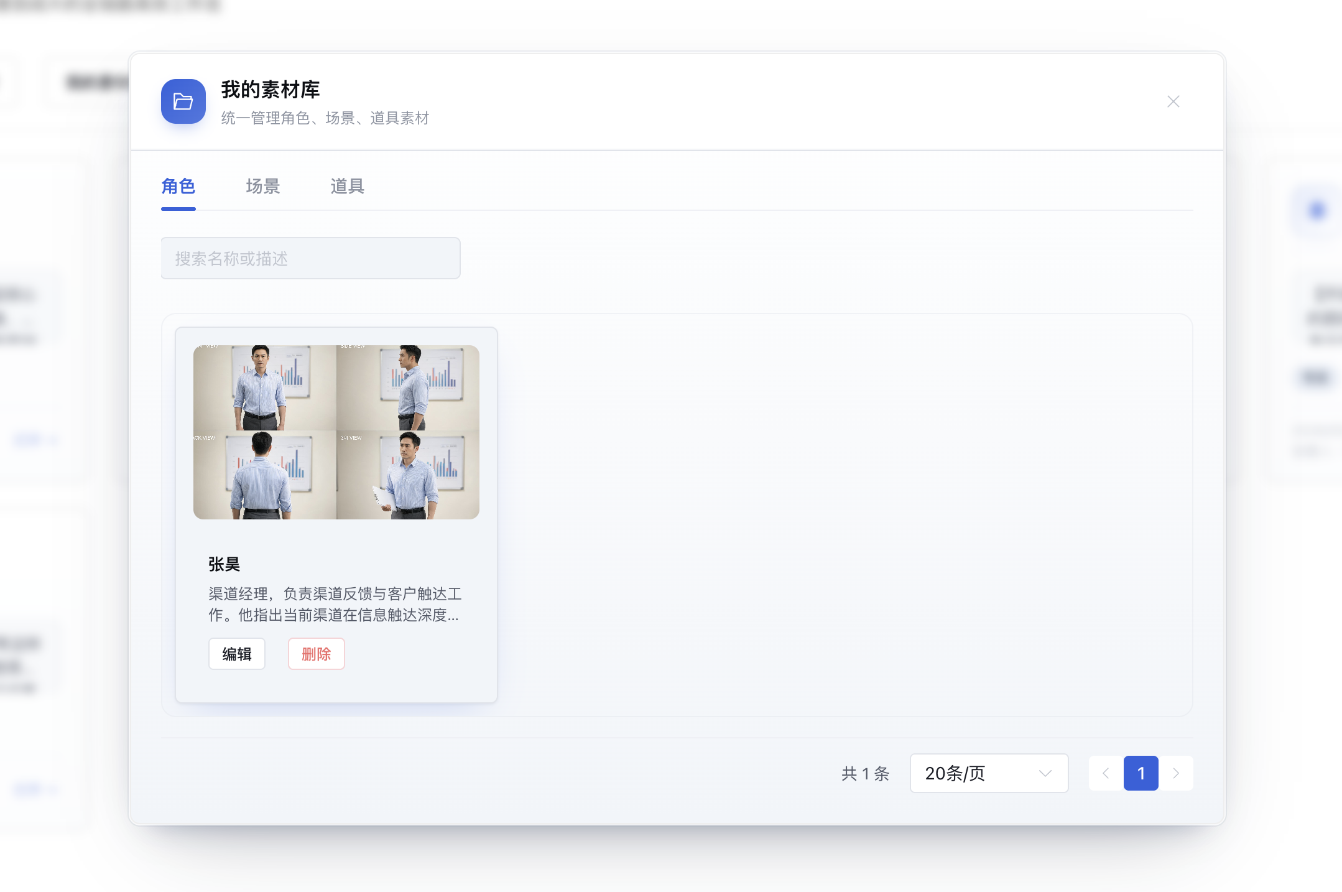1342x892 pixels.
Task: Click the description starting 渠道经理，负责渠道反馈
Action: [x=335, y=605]
